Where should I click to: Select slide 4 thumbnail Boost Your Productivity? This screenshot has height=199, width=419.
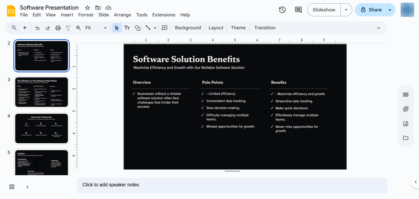(42, 128)
